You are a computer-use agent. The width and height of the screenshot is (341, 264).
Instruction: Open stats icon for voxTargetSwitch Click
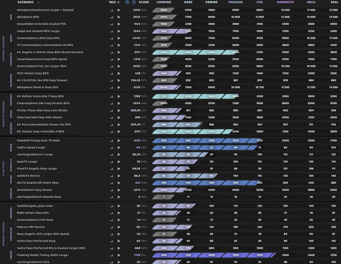pyautogui.click(x=112, y=262)
